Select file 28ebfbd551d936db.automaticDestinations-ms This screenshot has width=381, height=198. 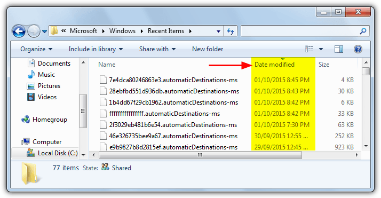point(174,91)
